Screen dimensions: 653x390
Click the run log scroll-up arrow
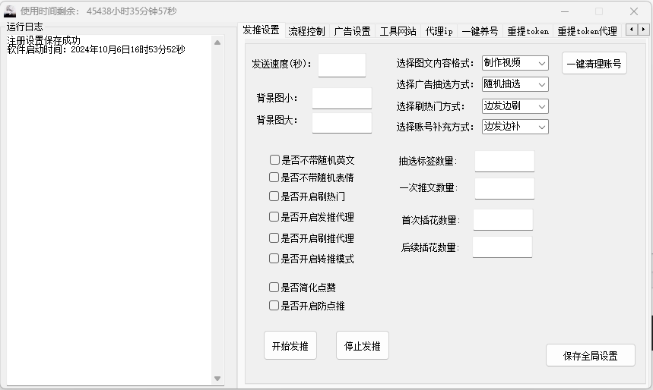(218, 42)
